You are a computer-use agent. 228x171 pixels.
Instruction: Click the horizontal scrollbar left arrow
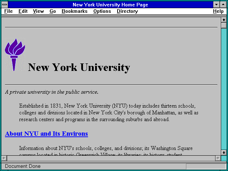pos(4,158)
